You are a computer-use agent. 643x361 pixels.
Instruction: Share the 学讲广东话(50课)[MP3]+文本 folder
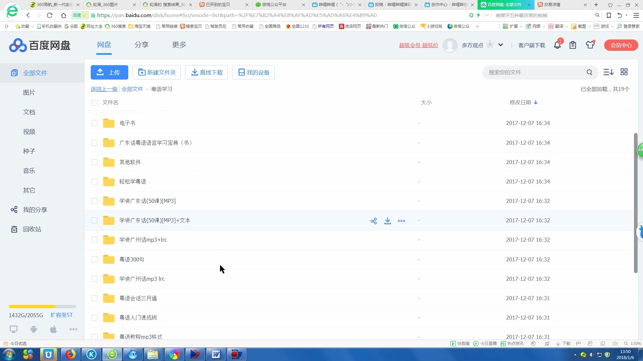click(x=374, y=221)
